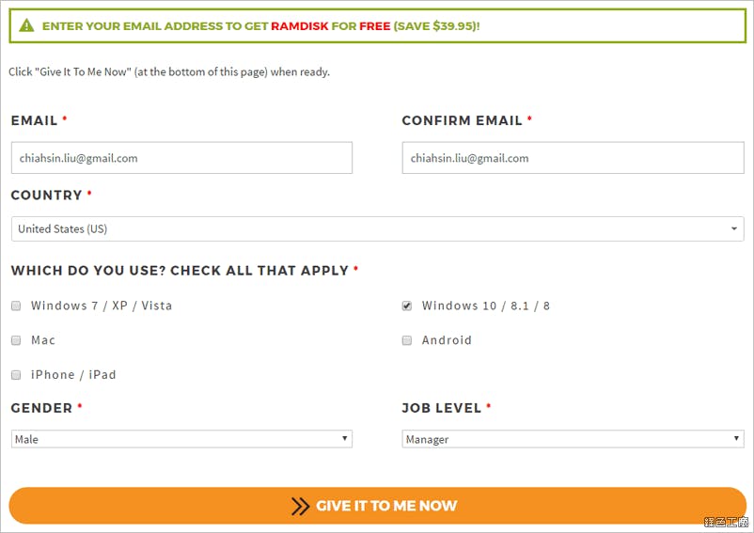
Task: Click the Give It To Me Now button
Action: [378, 506]
